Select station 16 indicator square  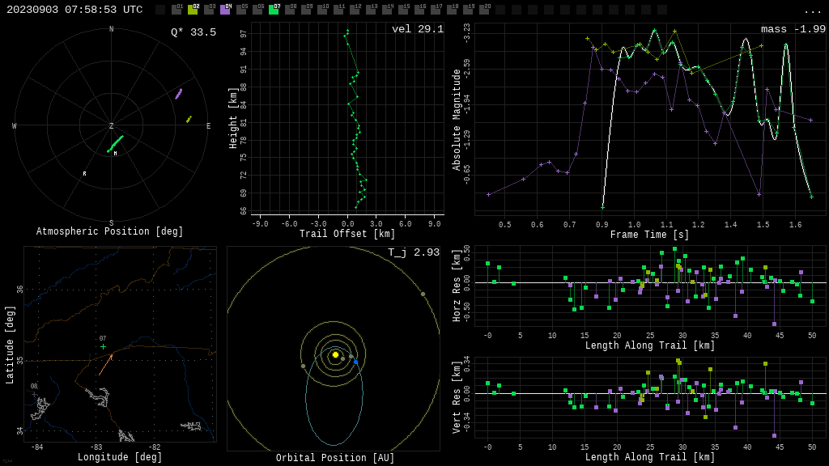click(x=420, y=9)
